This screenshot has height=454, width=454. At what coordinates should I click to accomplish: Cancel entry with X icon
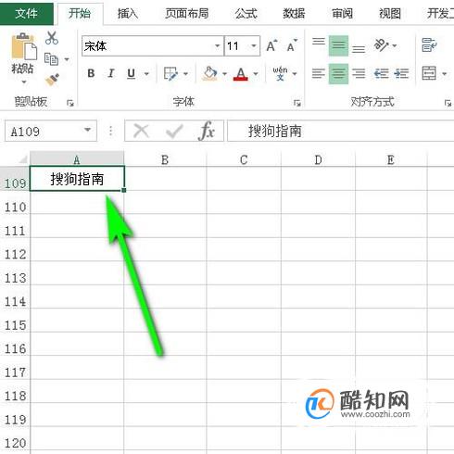141,132
